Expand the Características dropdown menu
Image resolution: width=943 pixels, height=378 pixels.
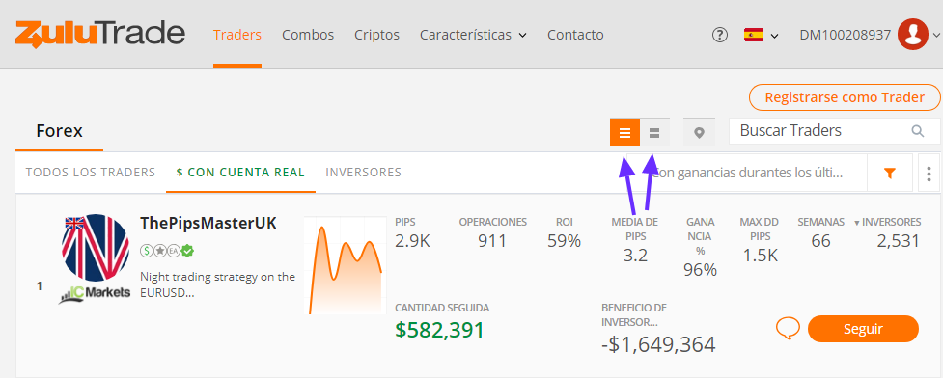point(473,35)
